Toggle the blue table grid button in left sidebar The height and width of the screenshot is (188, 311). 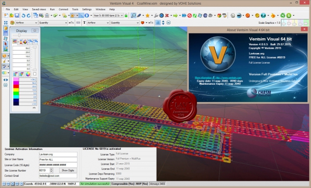(6, 34)
